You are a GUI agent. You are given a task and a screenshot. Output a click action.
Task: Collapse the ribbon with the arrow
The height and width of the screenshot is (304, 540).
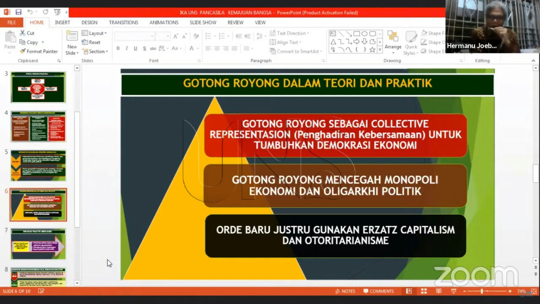pyautogui.click(x=533, y=61)
